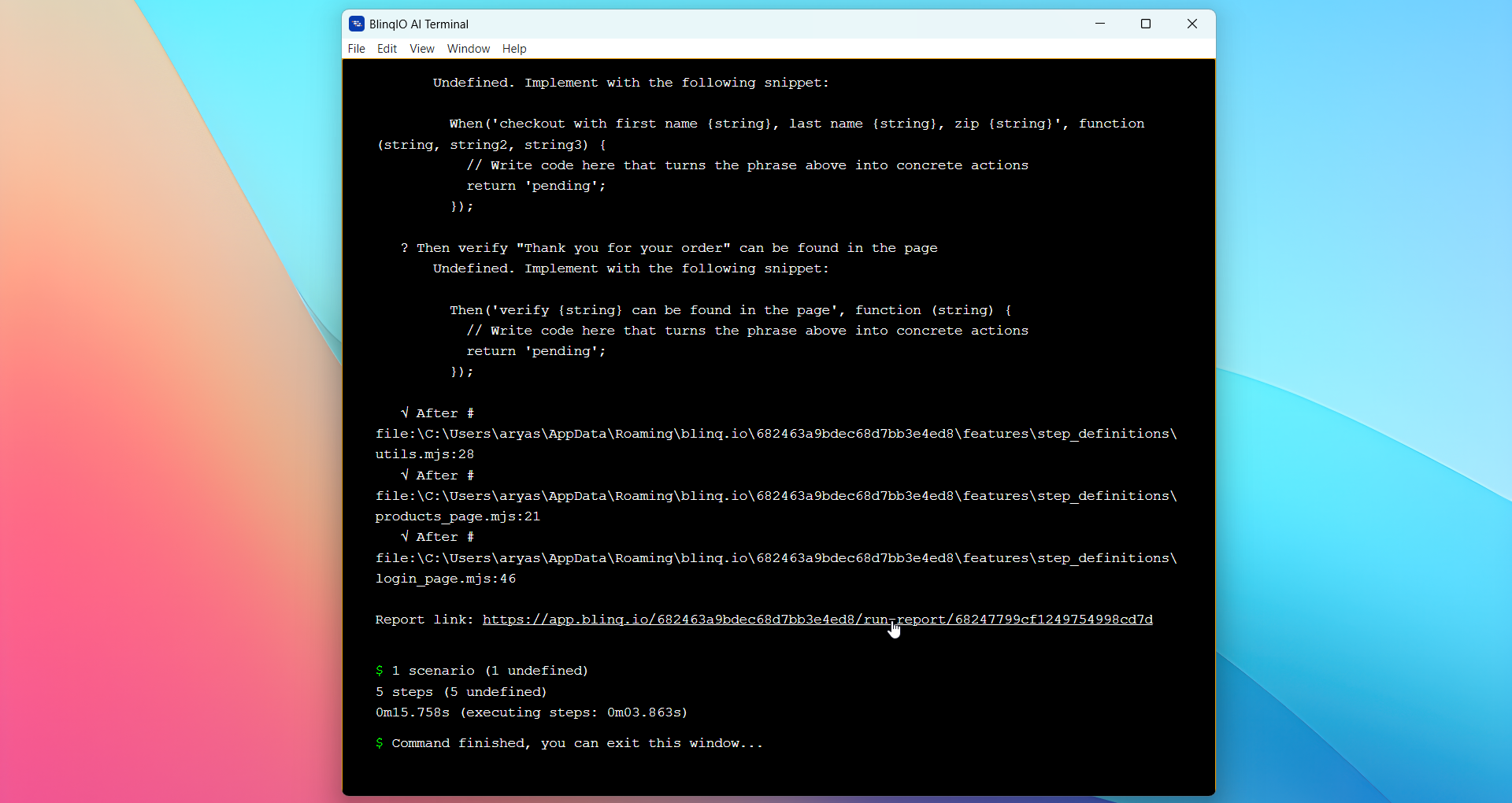Maximize the BlinqIO AI Terminal window

point(1146,24)
